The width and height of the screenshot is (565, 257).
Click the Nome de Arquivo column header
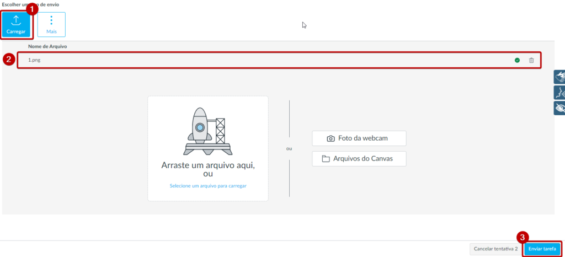pyautogui.click(x=47, y=46)
